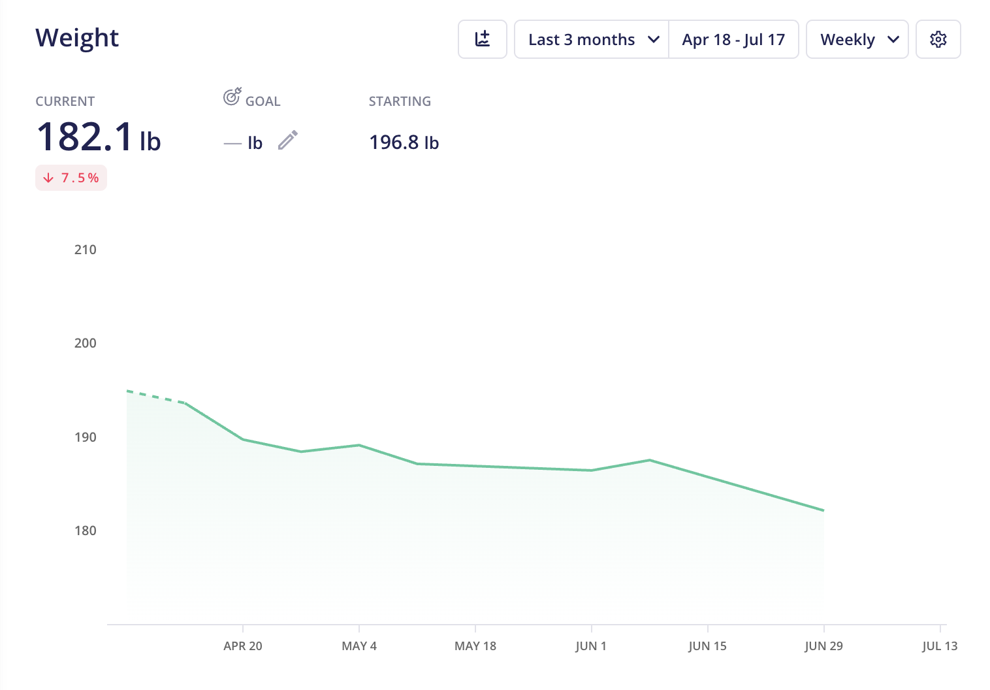Click chevron beside Last 3 months
The image size is (990, 690).
653,40
